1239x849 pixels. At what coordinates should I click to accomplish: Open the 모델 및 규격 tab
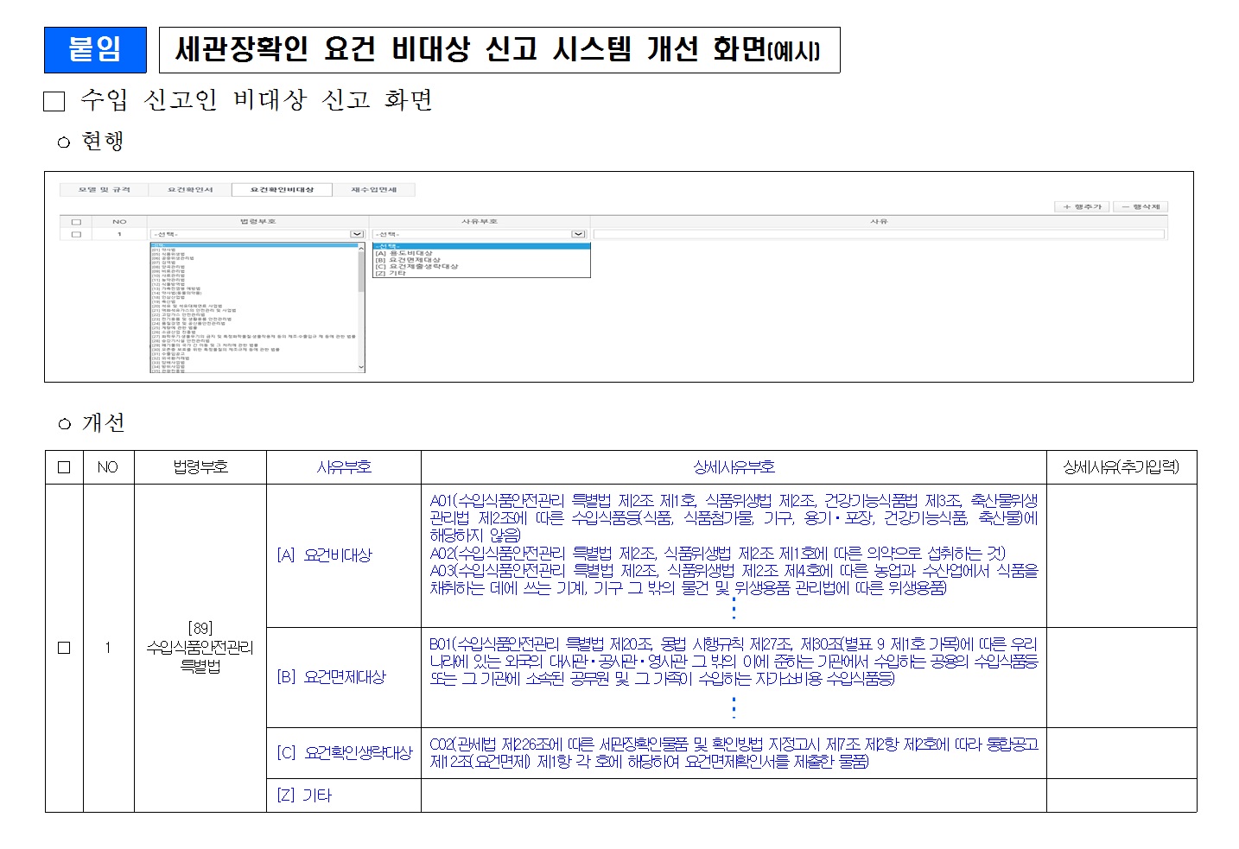103,189
